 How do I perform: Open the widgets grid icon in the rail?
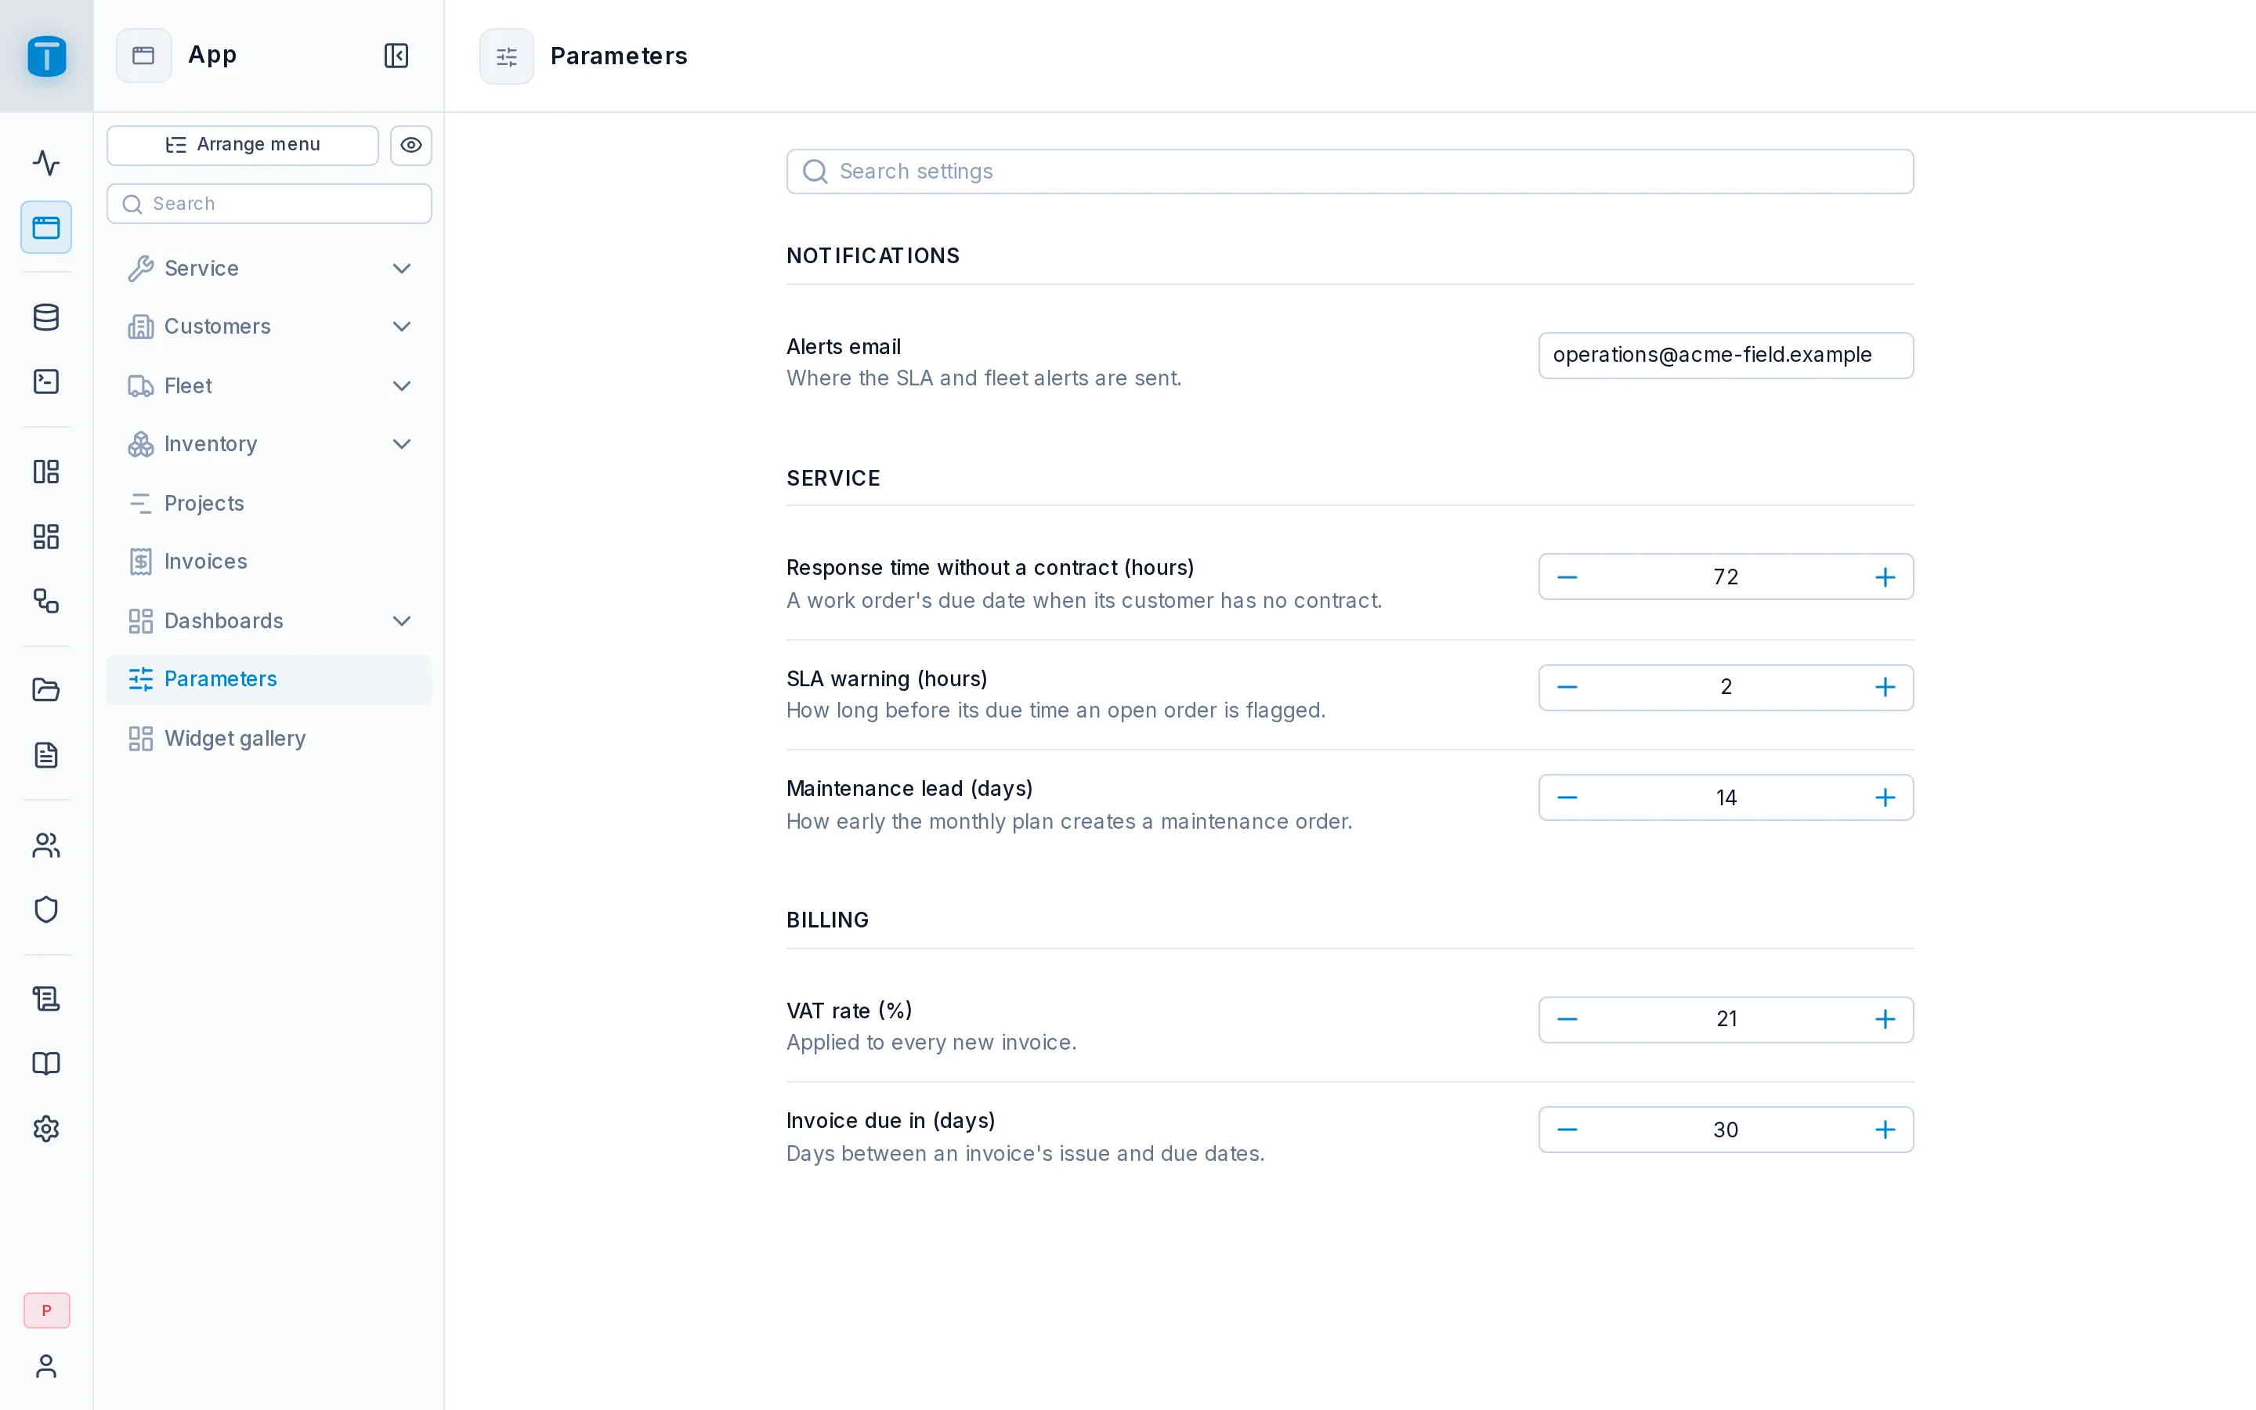(45, 537)
